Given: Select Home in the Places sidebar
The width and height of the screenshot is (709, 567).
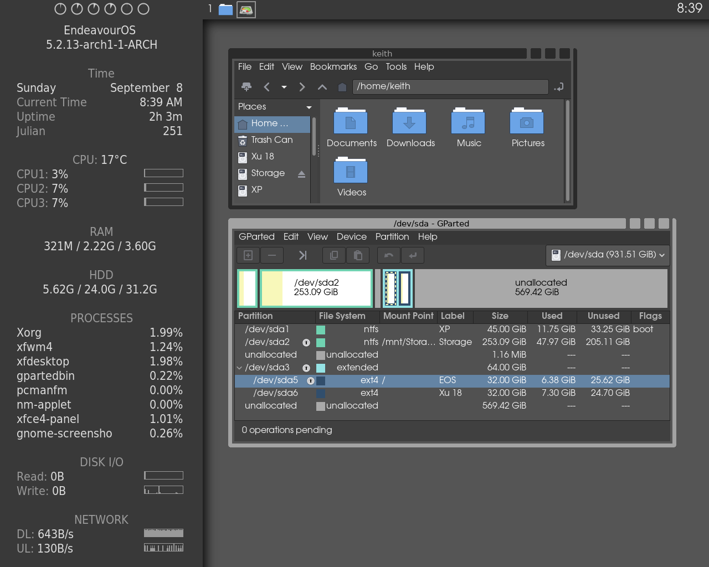Looking at the screenshot, I should pyautogui.click(x=272, y=123).
